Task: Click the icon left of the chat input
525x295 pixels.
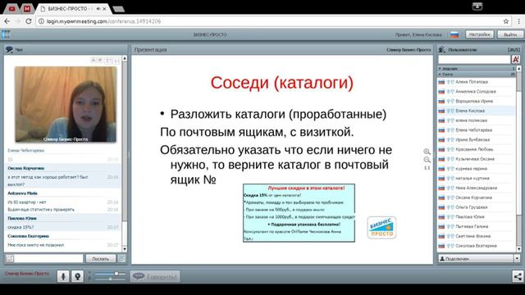Action: 10,259
